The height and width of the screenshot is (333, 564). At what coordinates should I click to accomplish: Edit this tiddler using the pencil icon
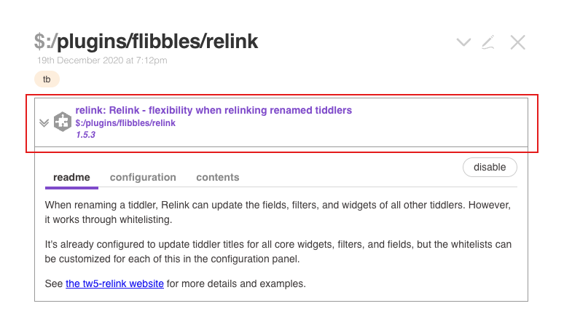[x=488, y=42]
